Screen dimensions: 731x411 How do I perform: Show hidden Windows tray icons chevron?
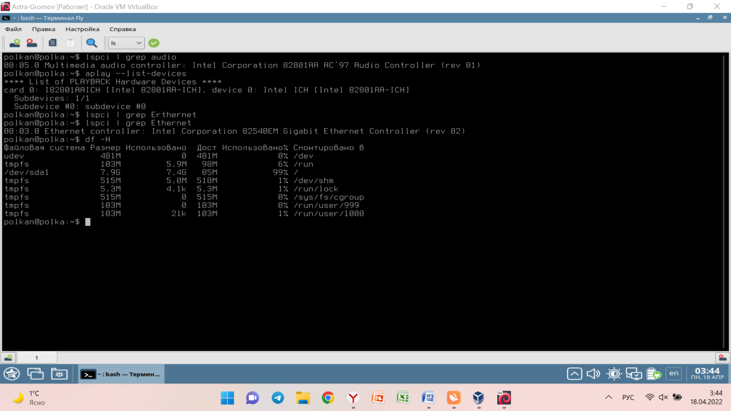608,397
